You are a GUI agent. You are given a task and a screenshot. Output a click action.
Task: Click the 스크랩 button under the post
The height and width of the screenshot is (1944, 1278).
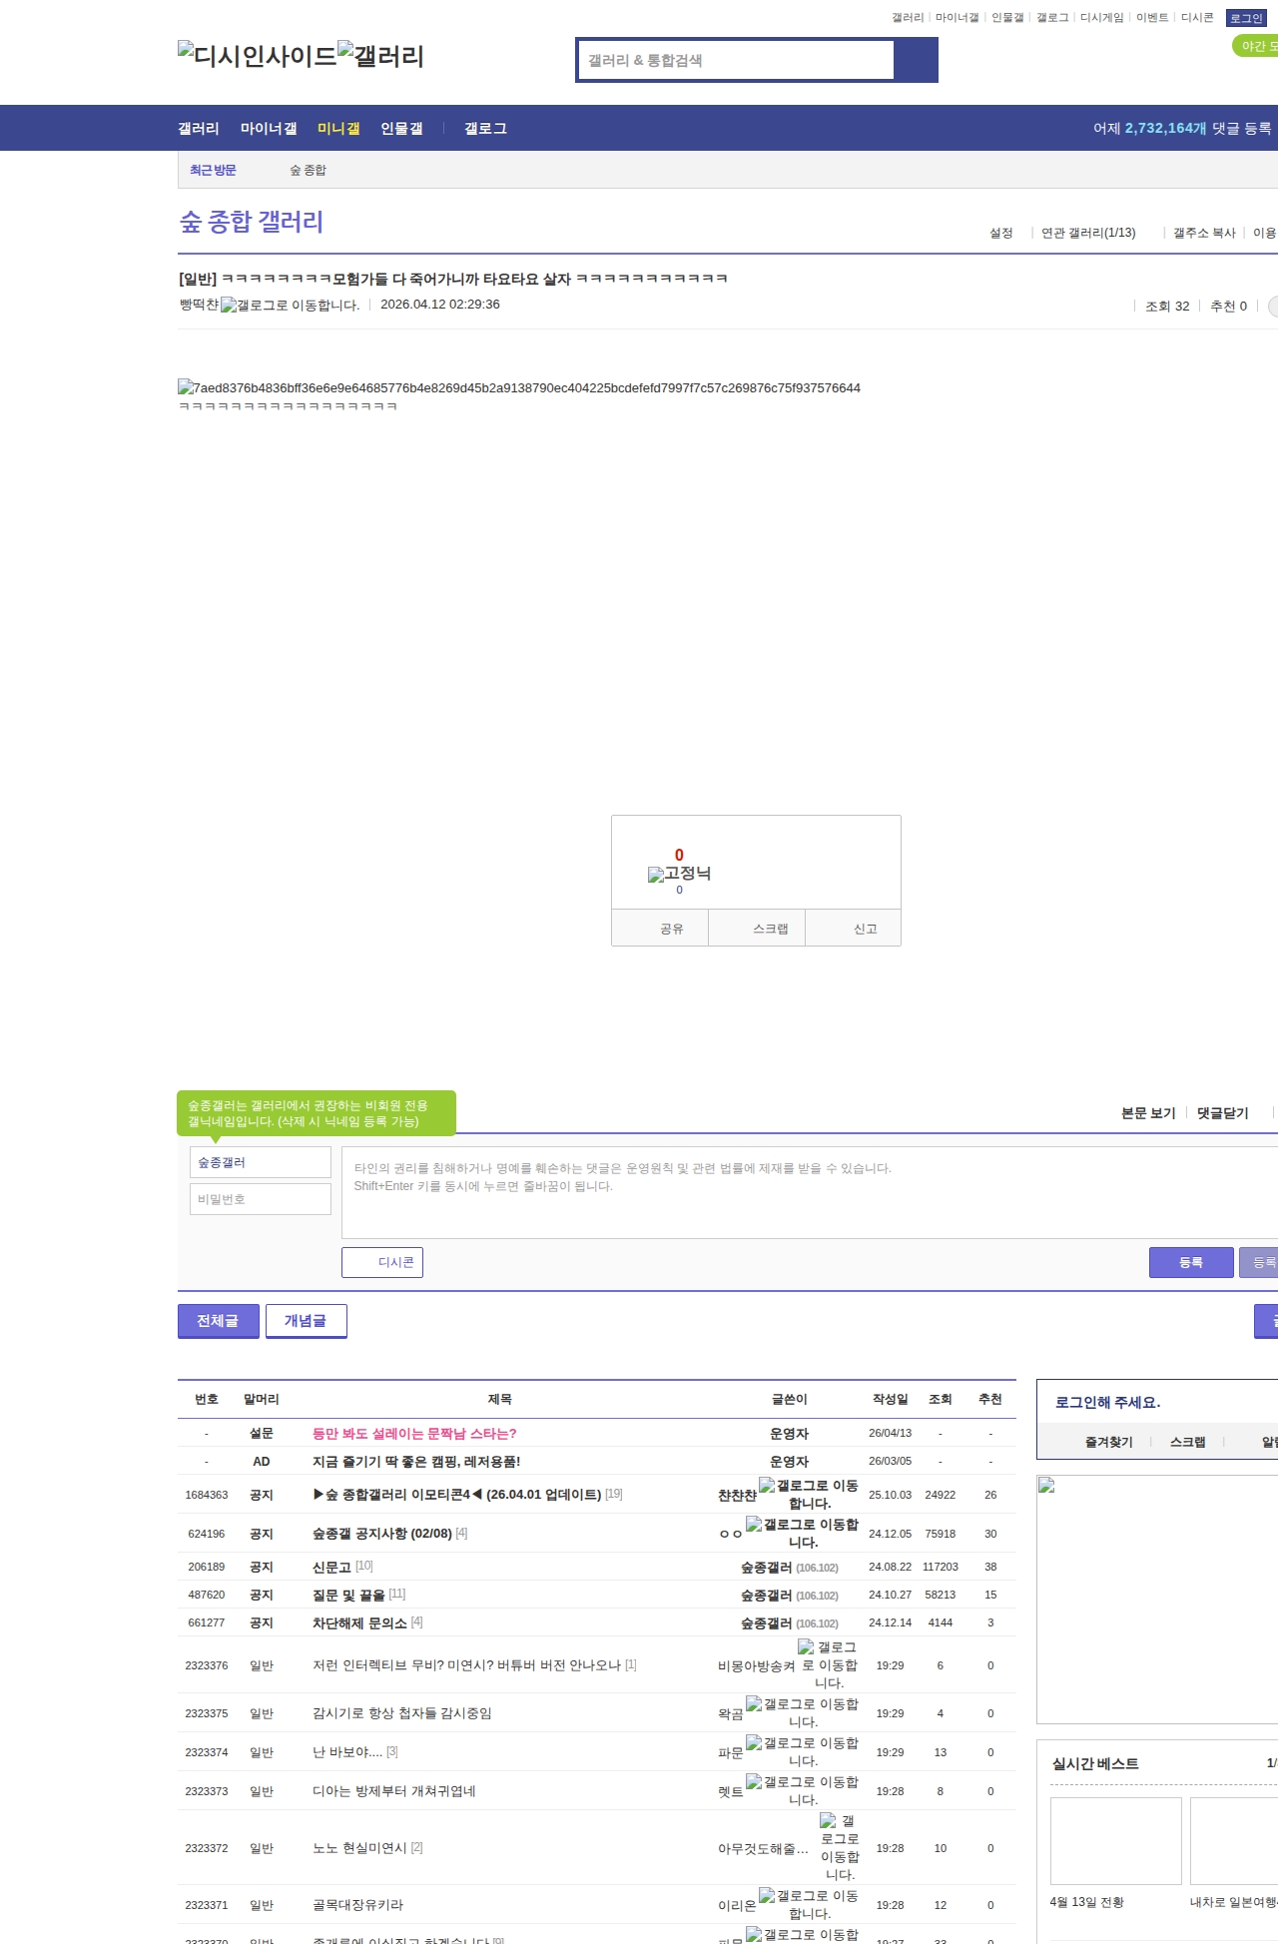point(770,929)
